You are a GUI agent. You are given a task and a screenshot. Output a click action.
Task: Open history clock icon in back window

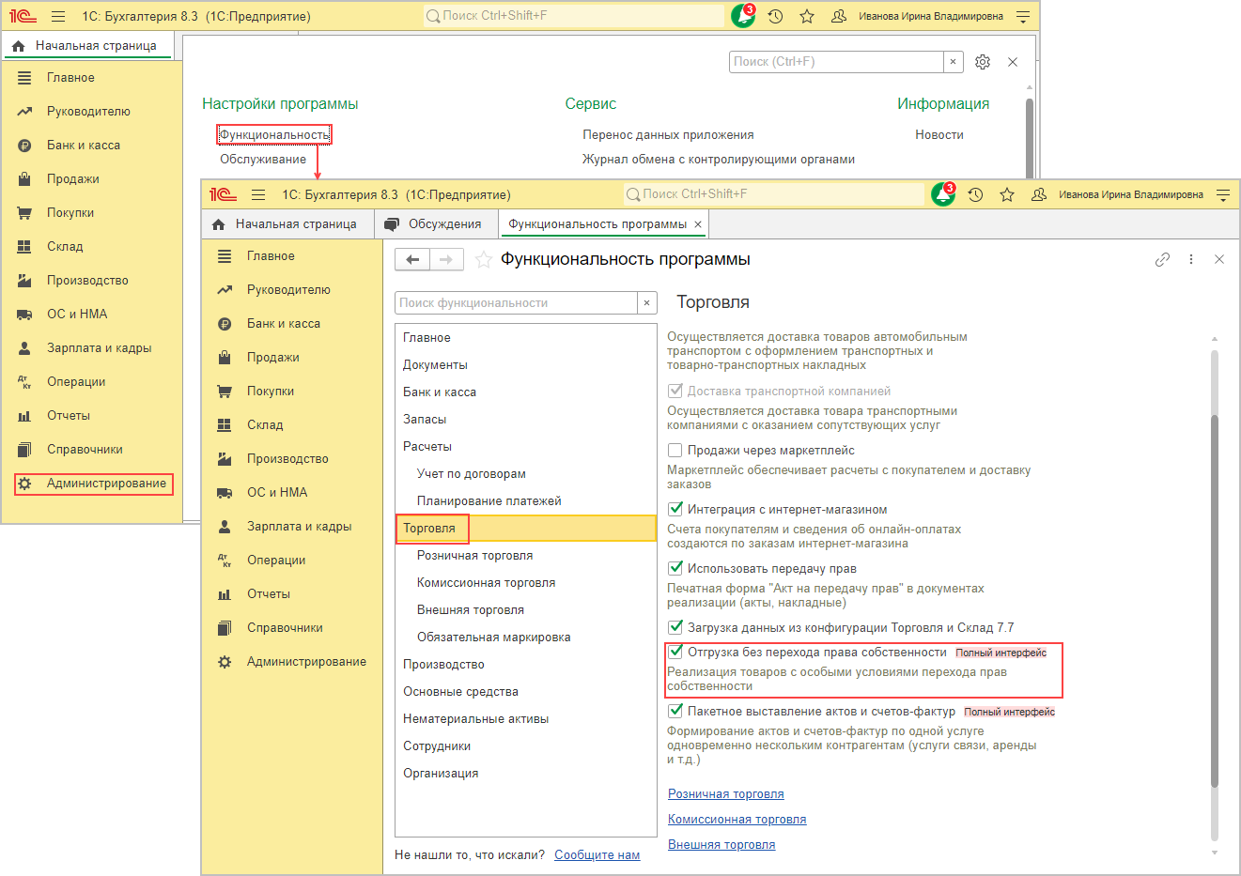click(775, 16)
